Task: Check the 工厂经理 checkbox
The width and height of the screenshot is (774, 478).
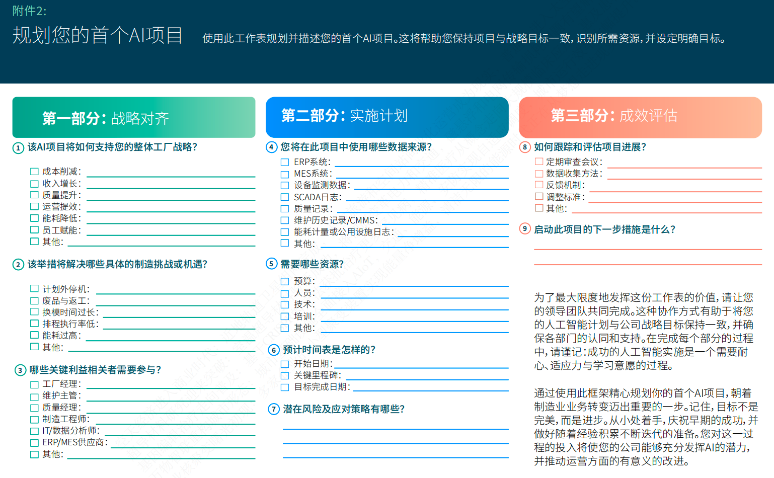Action: click(x=34, y=384)
